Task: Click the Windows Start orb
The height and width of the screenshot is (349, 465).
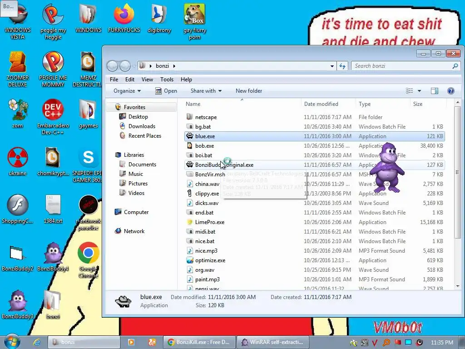Action: [x=11, y=341]
